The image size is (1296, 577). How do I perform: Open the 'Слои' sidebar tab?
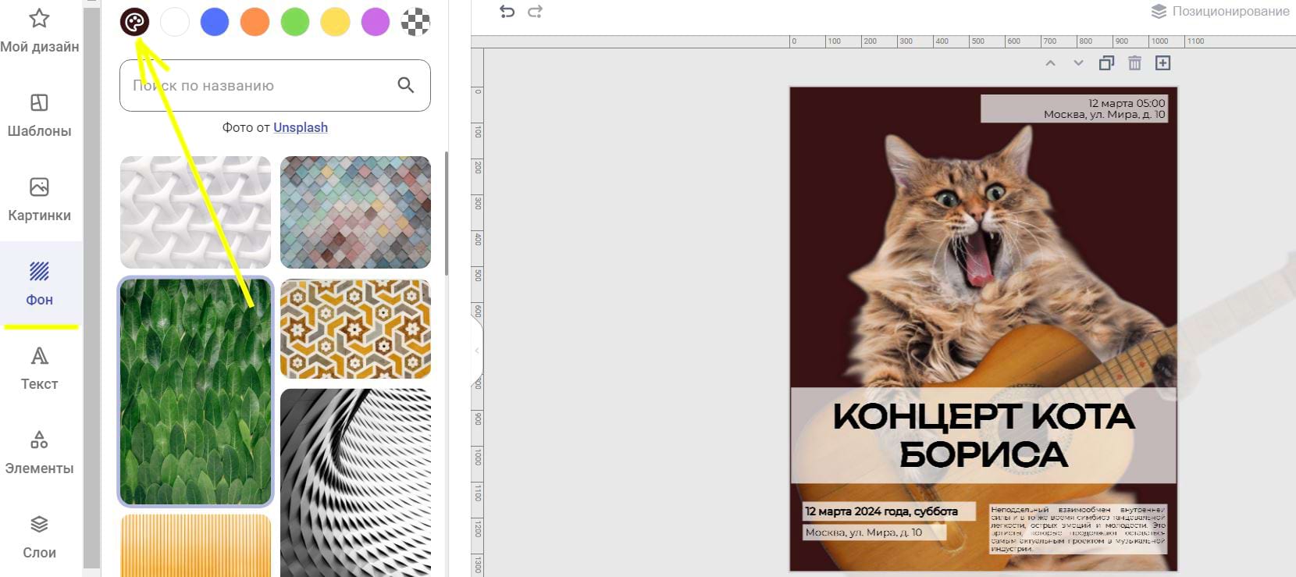(x=39, y=537)
